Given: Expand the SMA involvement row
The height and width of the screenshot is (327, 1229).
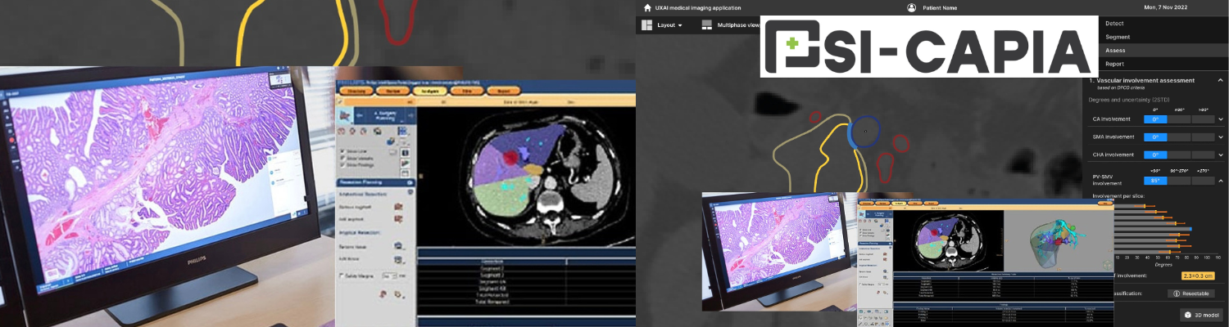Looking at the screenshot, I should click(1220, 137).
